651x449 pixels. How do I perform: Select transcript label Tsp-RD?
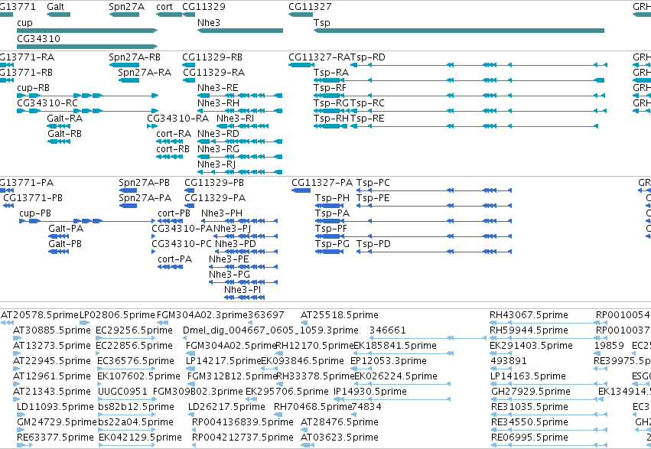tap(368, 57)
